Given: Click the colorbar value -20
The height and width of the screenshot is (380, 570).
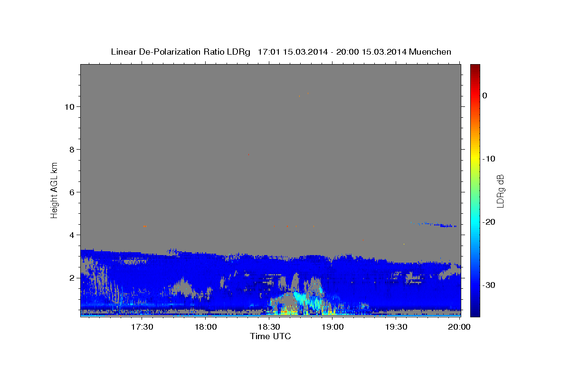Looking at the screenshot, I should [x=489, y=222].
